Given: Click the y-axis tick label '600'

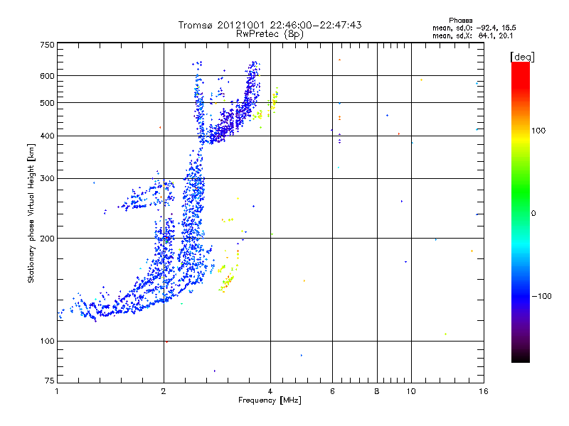Looking at the screenshot, I should point(47,76).
